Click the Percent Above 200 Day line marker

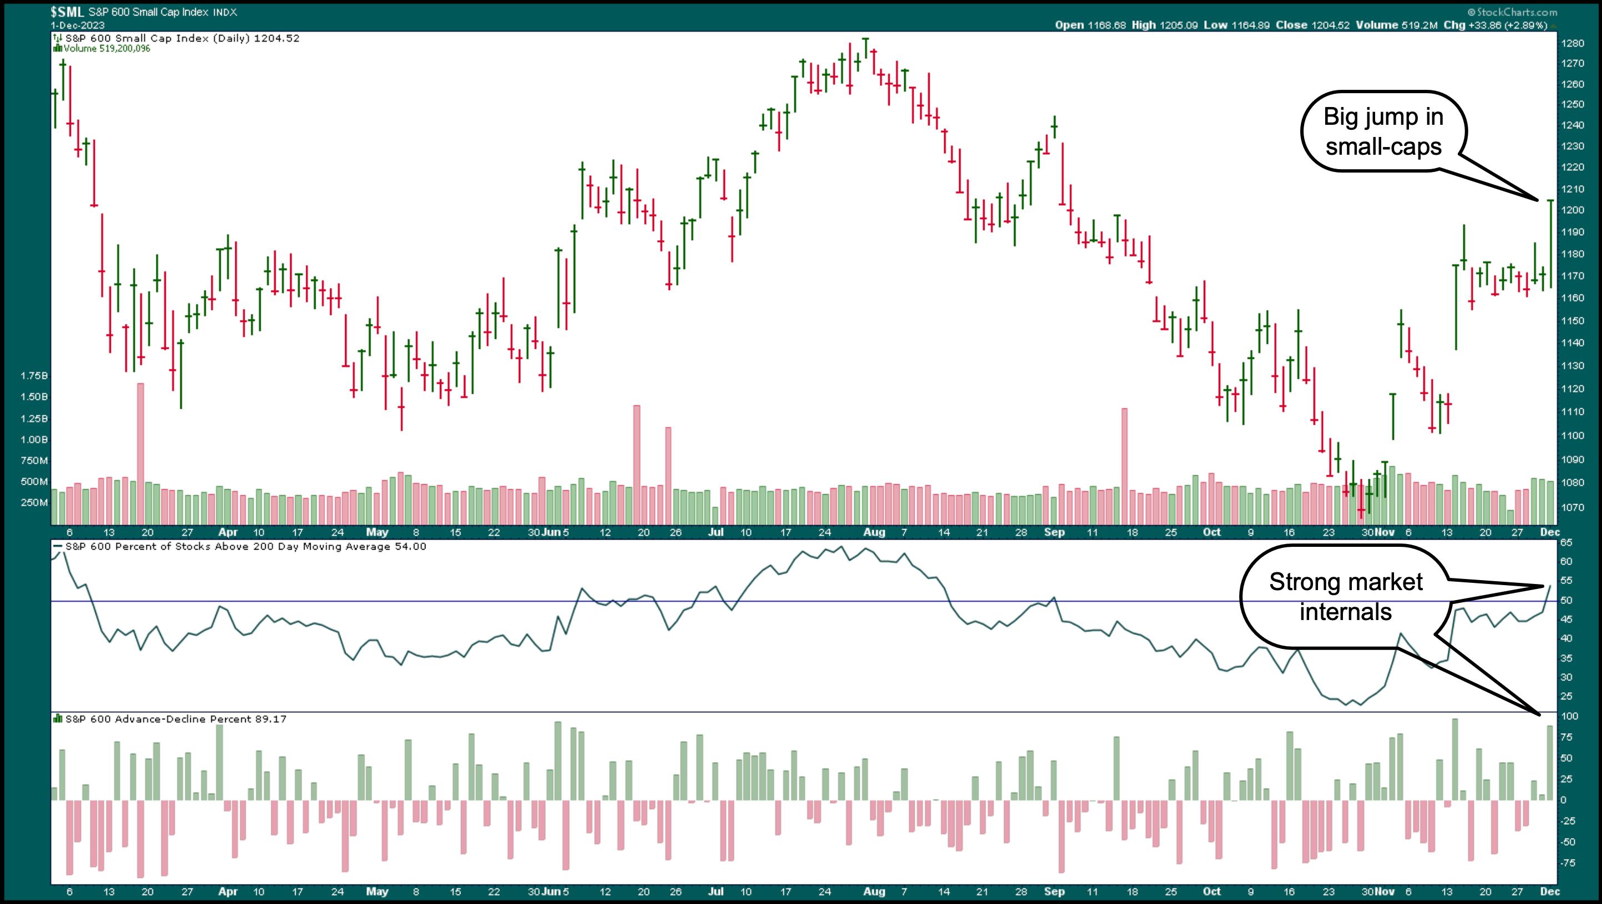[x=58, y=546]
